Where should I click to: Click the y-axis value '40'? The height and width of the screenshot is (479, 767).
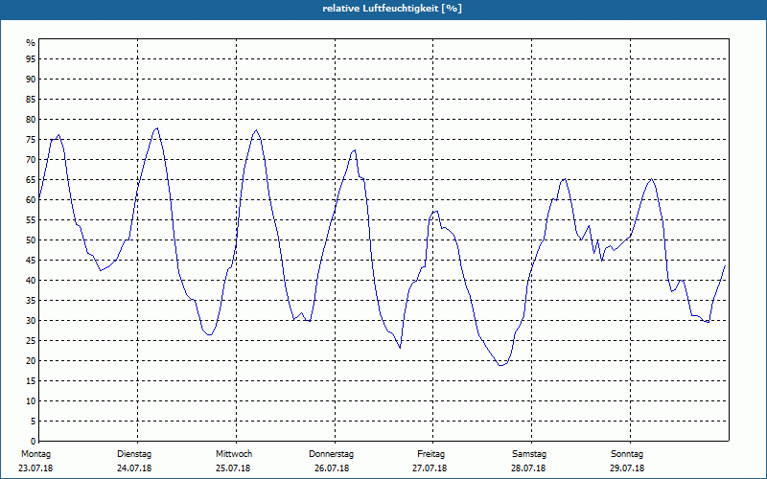[31, 281]
